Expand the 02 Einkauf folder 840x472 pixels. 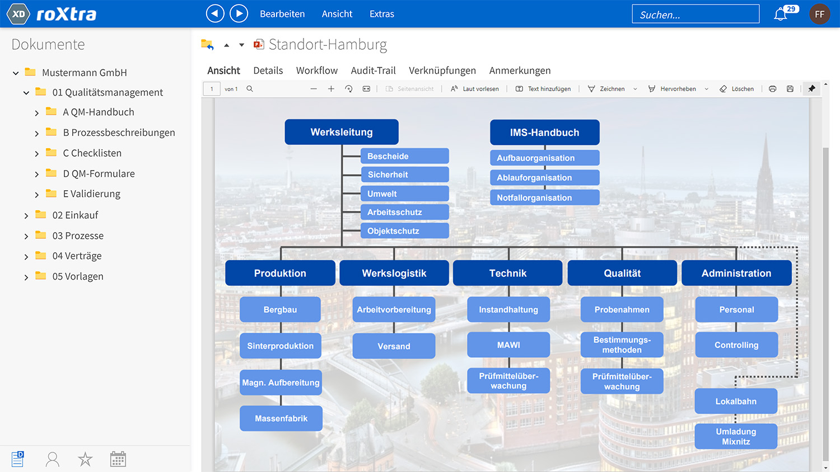pos(26,216)
